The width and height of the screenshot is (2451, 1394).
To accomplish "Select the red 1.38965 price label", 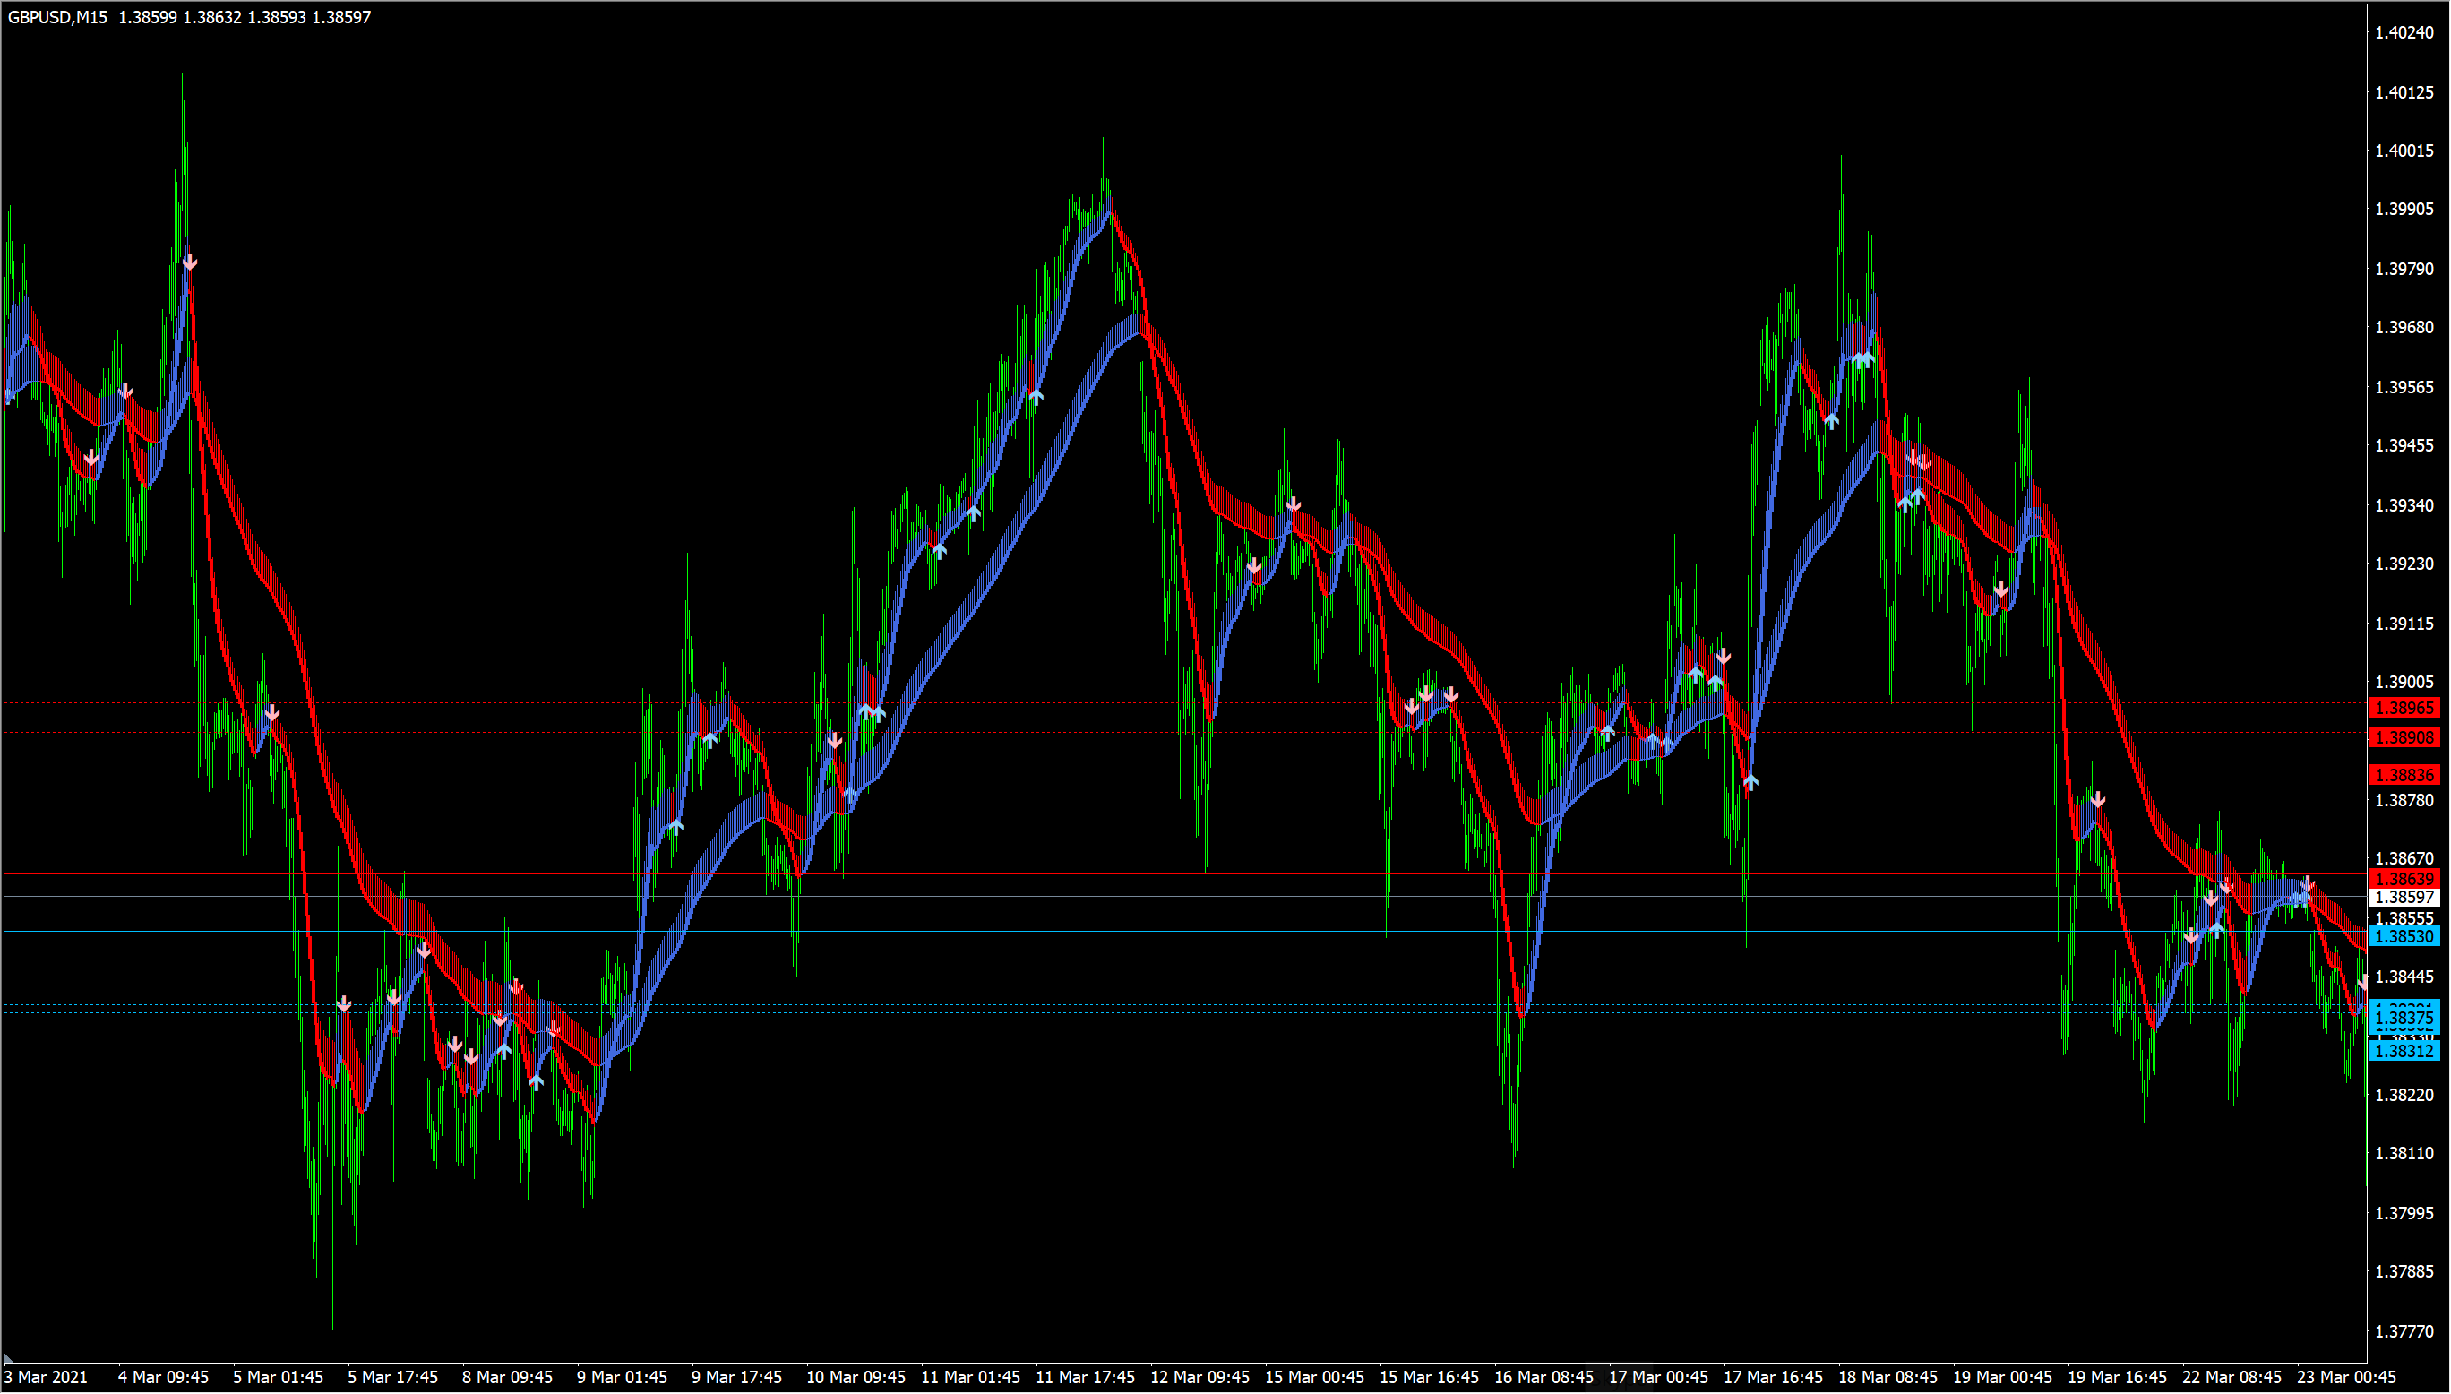I will tap(2404, 709).
